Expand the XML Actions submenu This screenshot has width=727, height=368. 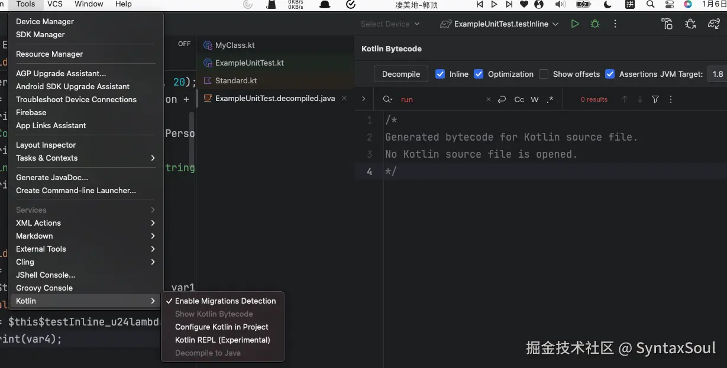85,223
